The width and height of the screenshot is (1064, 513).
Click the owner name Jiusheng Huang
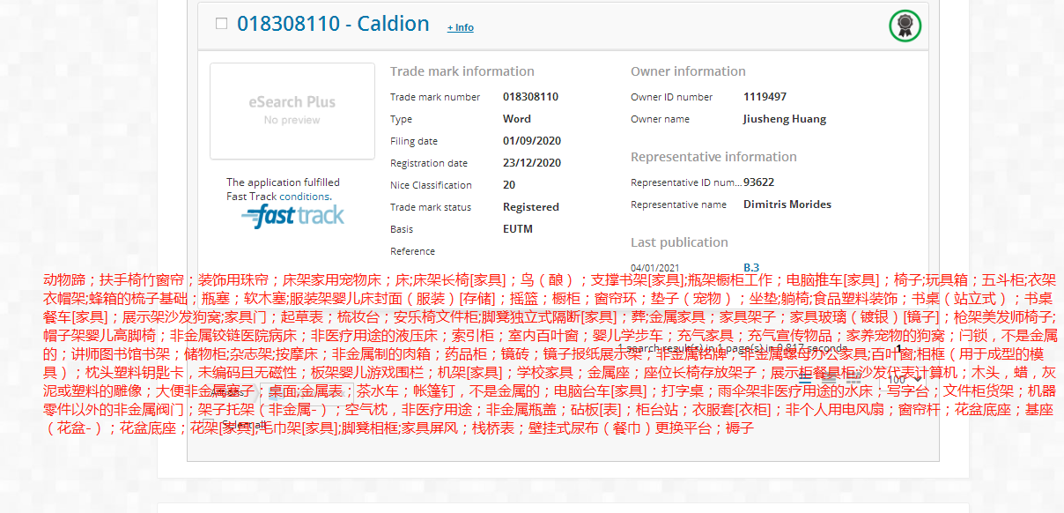[785, 119]
